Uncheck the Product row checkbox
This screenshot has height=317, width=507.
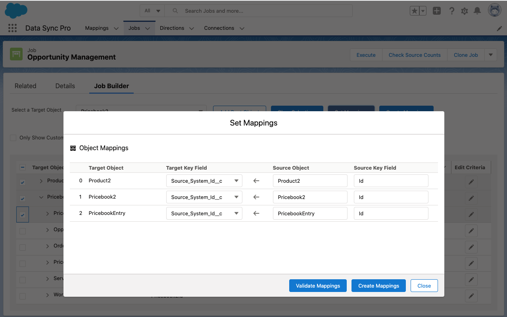click(x=23, y=182)
